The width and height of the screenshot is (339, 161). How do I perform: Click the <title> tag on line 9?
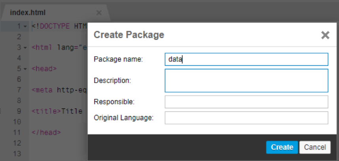tap(47, 111)
